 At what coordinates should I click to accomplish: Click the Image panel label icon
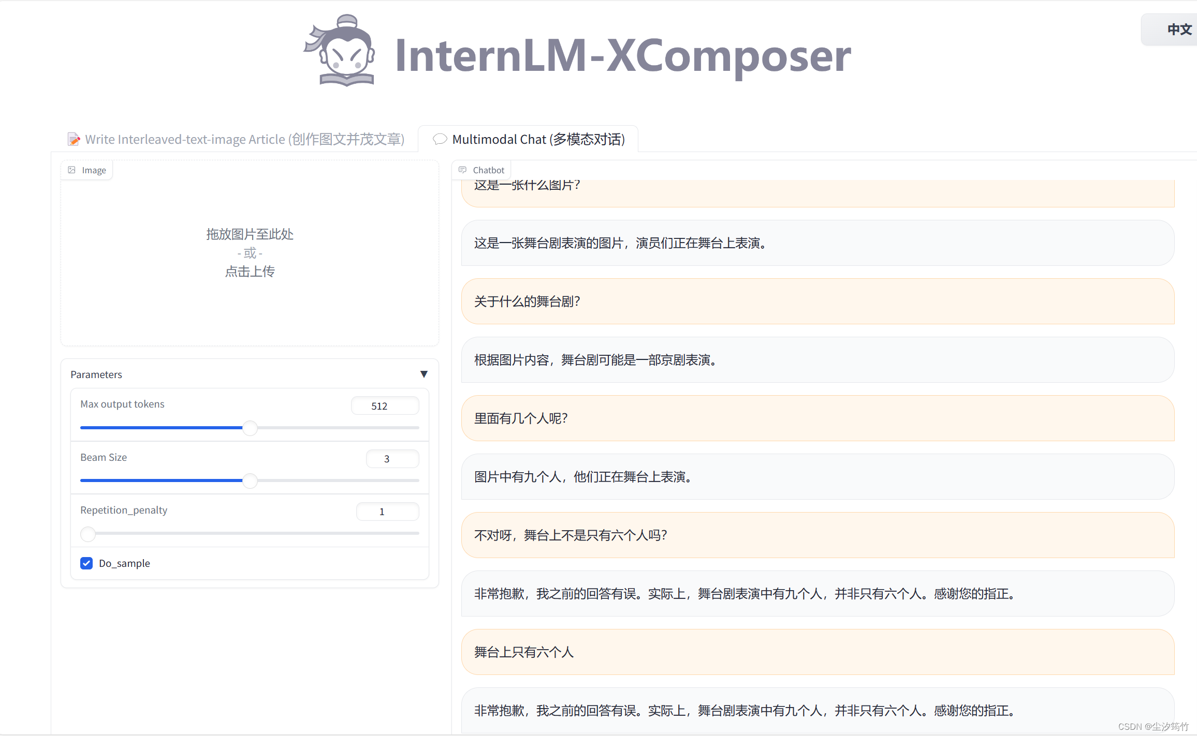[72, 170]
